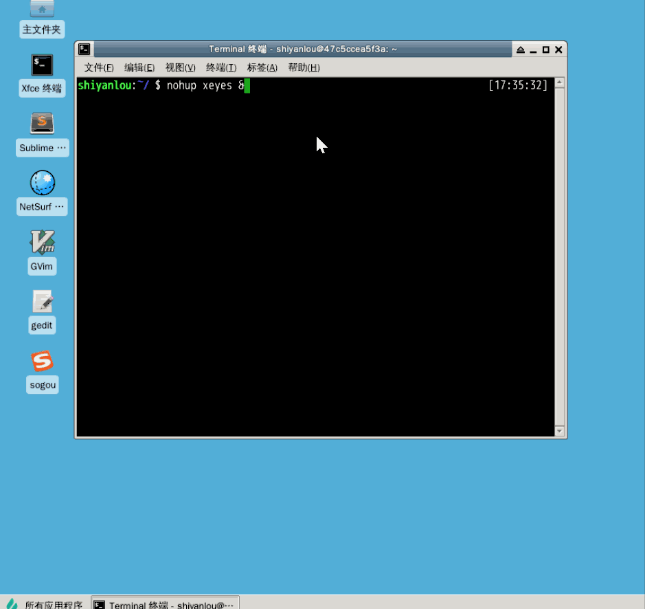Click the terminal vertical scrollbar track
This screenshot has height=609, width=645.
pos(559,257)
